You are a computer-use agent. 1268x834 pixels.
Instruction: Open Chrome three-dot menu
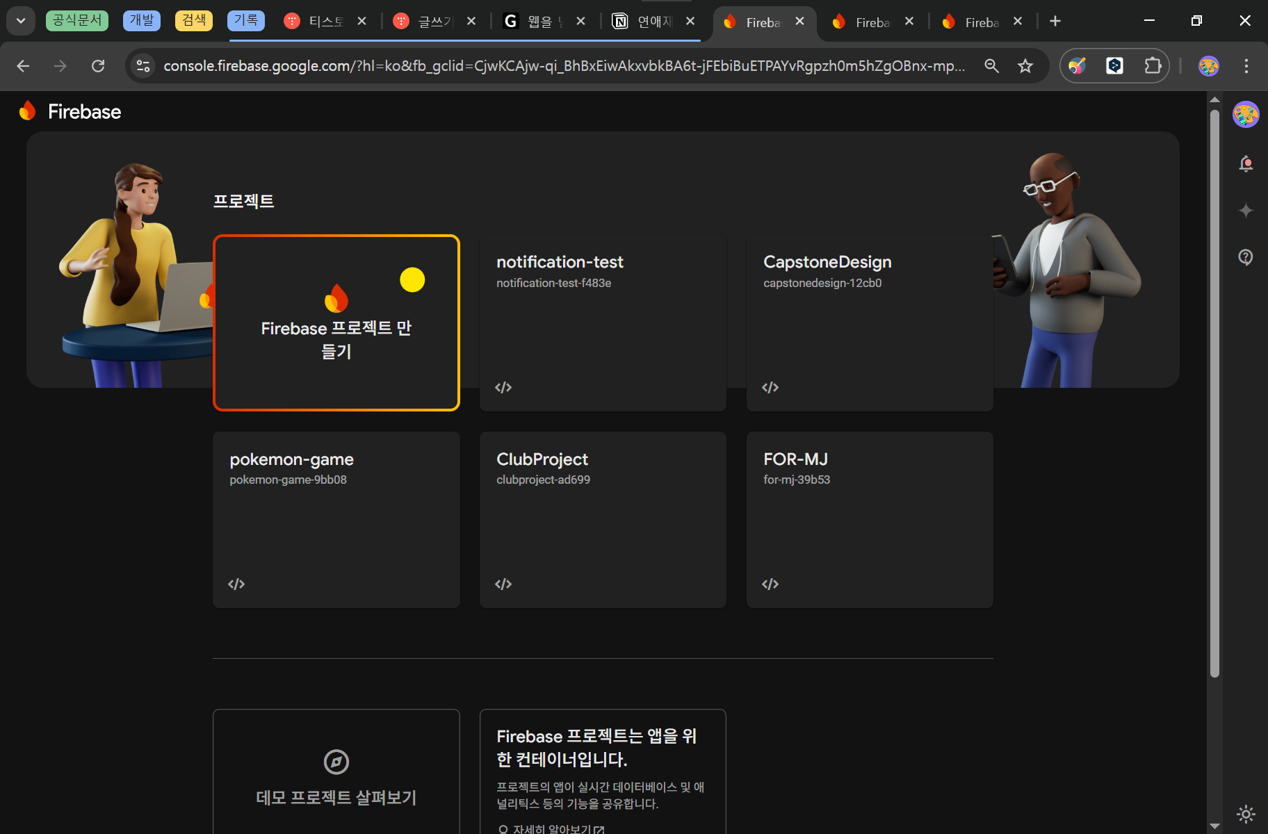click(1246, 66)
